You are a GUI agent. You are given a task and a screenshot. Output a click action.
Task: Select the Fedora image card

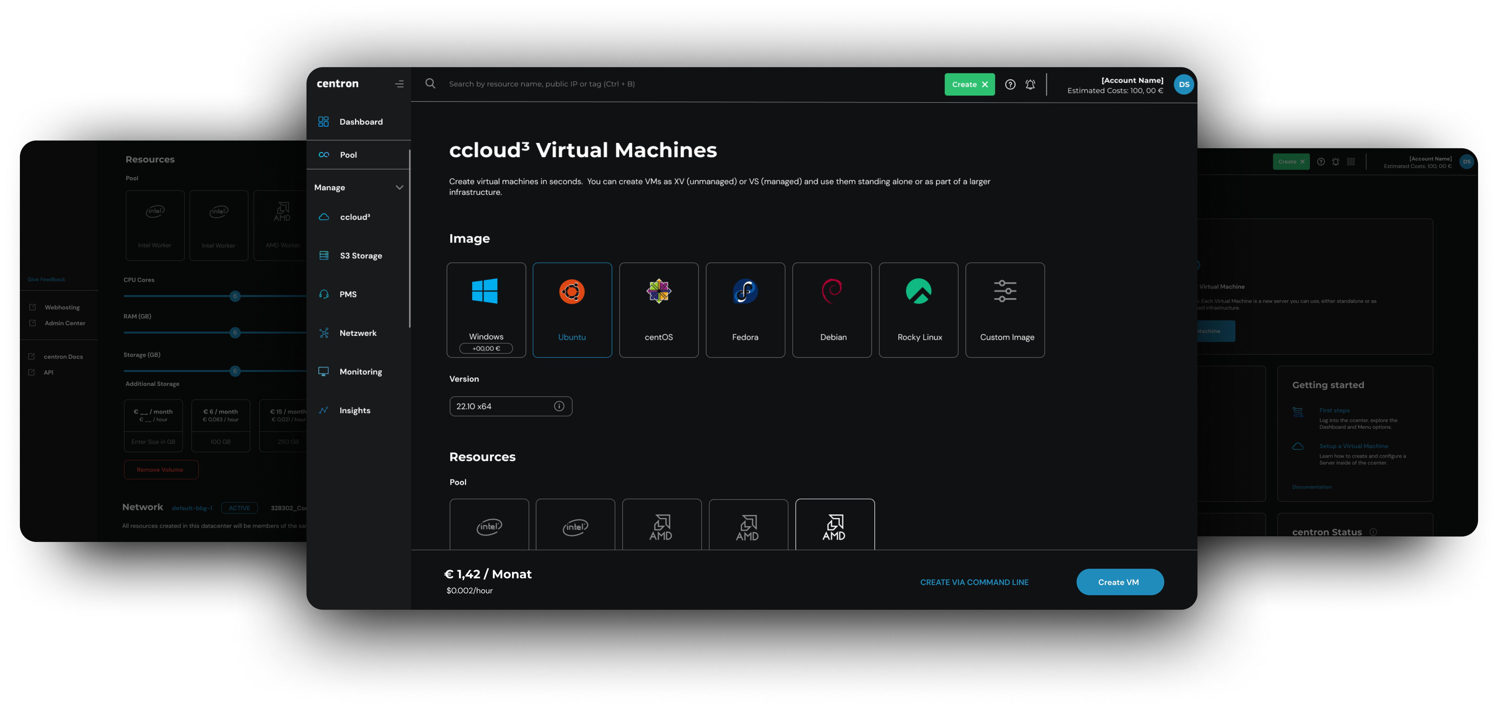click(x=745, y=310)
